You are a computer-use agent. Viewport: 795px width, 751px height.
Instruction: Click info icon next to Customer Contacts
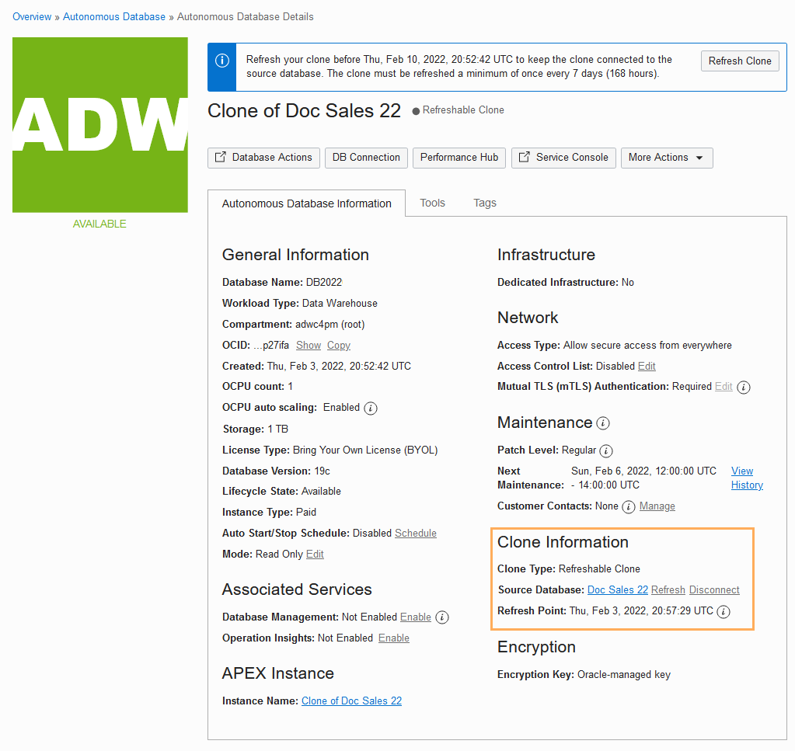pyautogui.click(x=628, y=506)
